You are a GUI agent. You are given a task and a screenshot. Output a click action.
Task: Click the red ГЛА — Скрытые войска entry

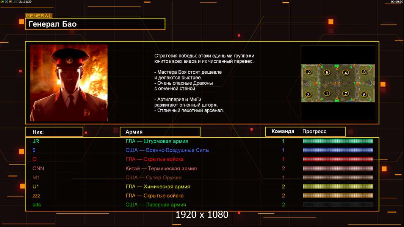click(155, 159)
